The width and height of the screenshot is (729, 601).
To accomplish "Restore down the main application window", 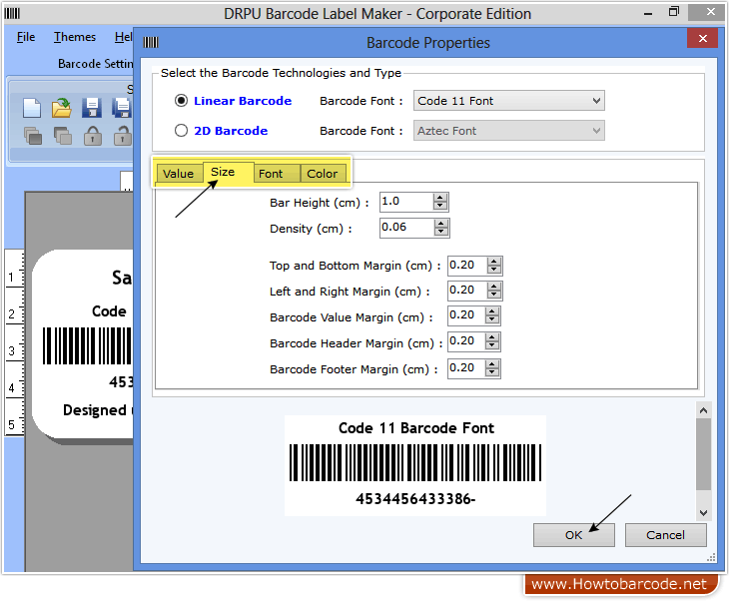I will pos(674,12).
